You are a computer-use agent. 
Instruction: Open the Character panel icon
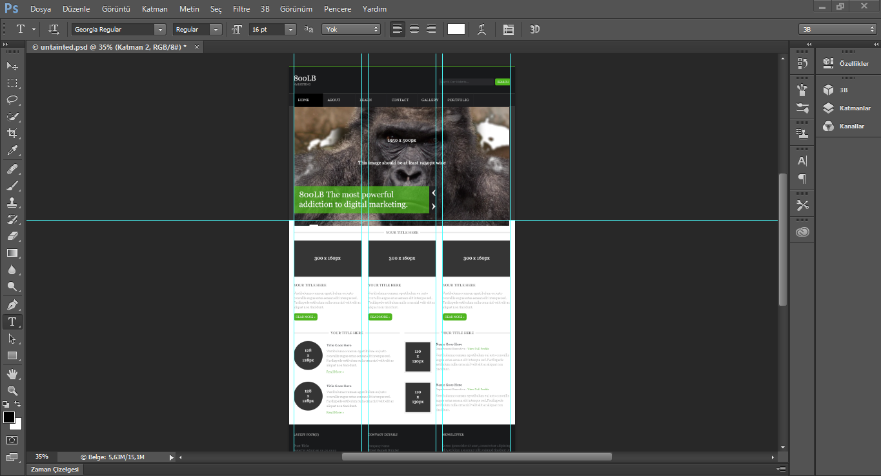pos(802,161)
